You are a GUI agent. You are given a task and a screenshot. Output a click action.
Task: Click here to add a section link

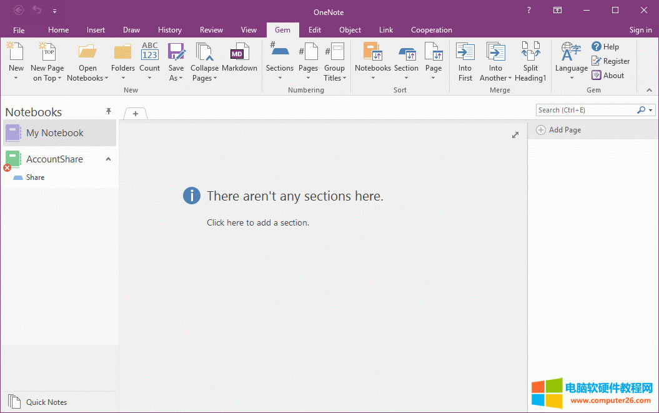tap(258, 222)
